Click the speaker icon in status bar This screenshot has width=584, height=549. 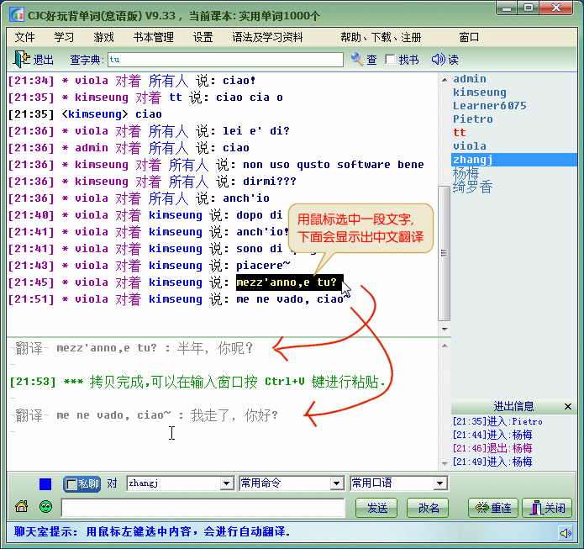tap(566, 533)
